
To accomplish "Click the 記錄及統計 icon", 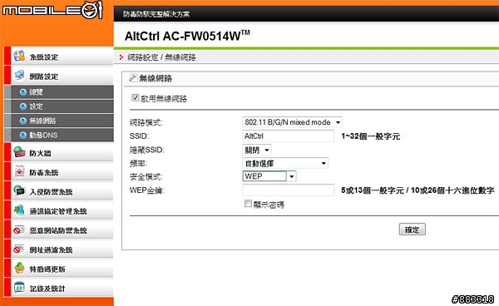I will (19, 288).
